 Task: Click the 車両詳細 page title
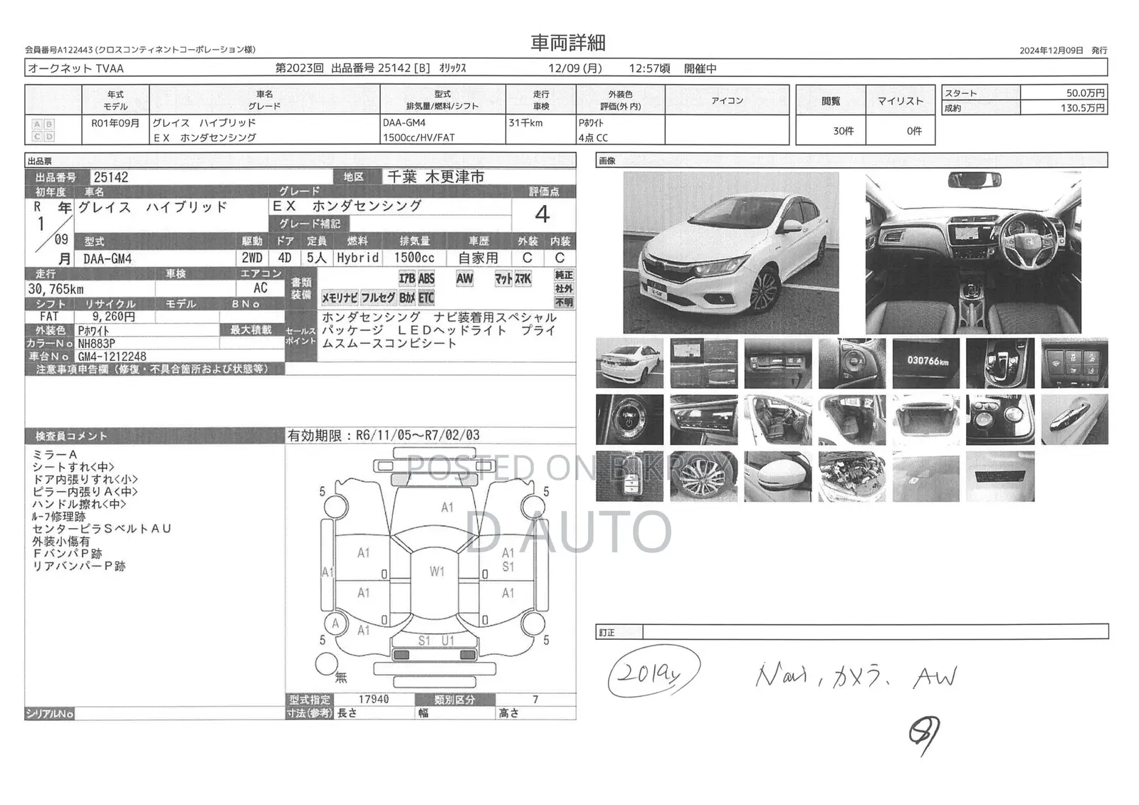(568, 43)
